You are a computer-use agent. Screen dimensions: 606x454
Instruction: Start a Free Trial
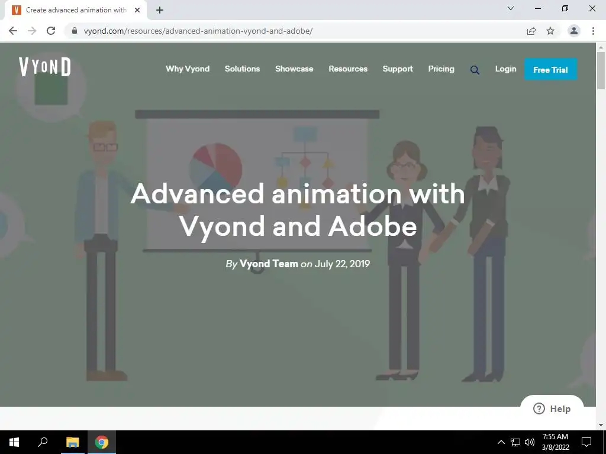(550, 69)
